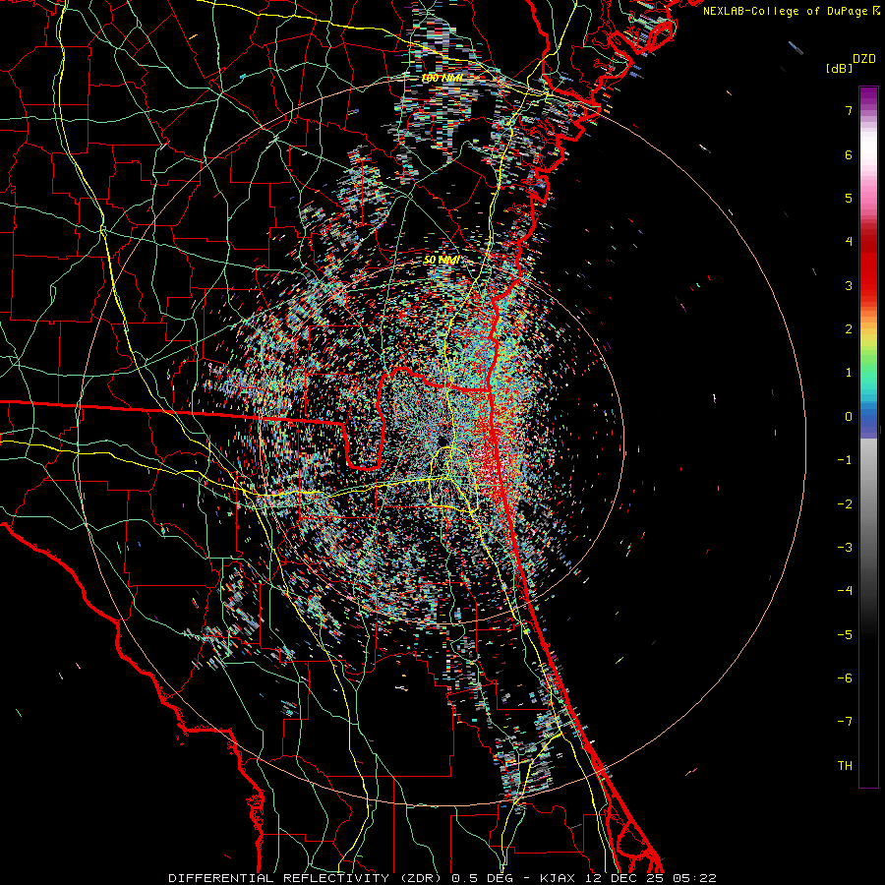Click the 5 dB scale label
This screenshot has height=885, width=885.
tap(849, 198)
